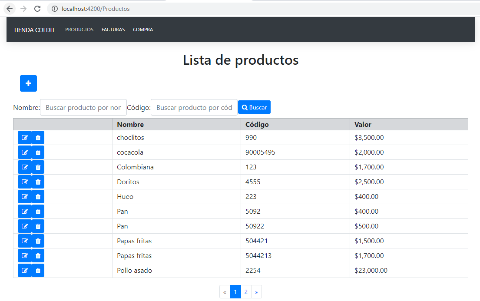Screen dimensions: 480x301
Task: Reload the Productos page
Action: coord(37,9)
